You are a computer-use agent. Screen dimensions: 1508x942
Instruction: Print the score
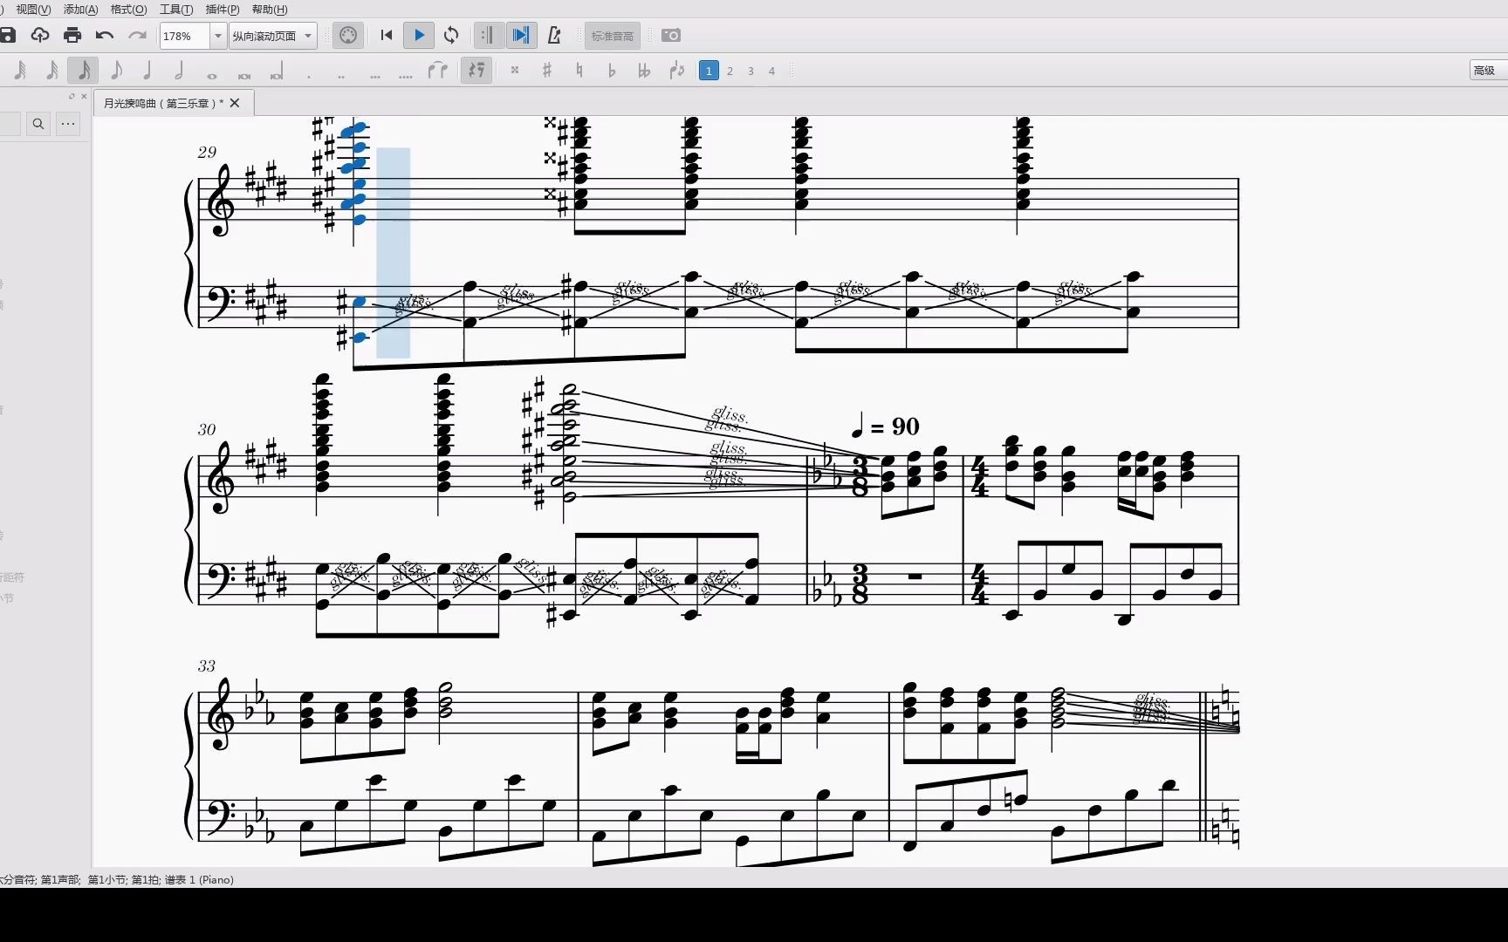pyautogui.click(x=72, y=35)
